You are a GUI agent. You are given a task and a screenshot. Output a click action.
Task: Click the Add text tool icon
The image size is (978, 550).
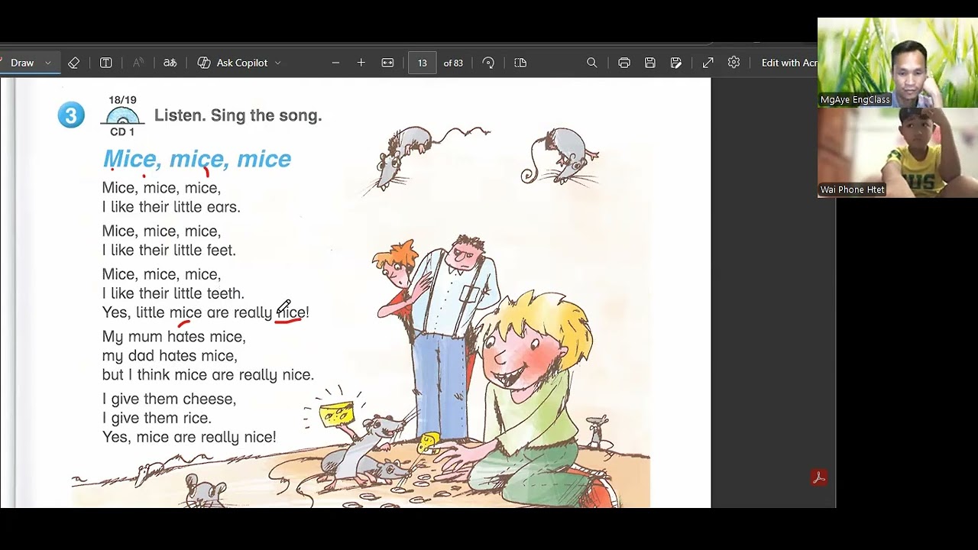click(106, 63)
